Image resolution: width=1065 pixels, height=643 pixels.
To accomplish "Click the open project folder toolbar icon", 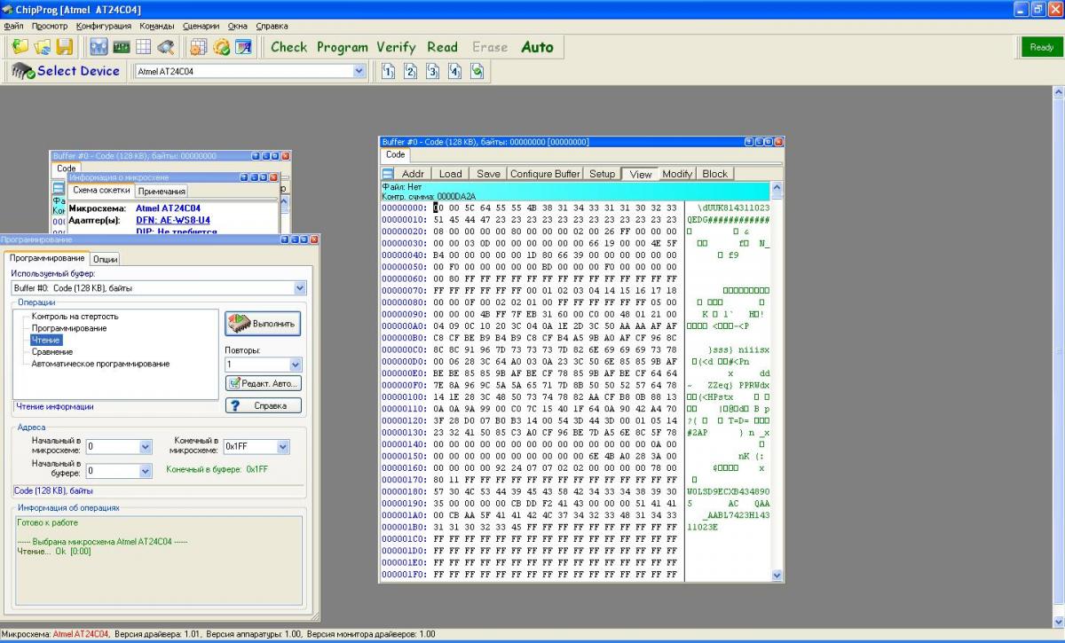I will point(42,47).
